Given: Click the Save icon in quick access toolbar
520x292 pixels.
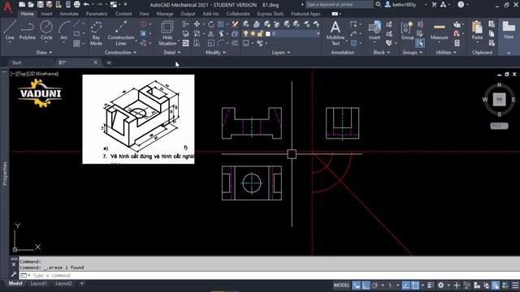Looking at the screenshot, I should pos(40,4).
